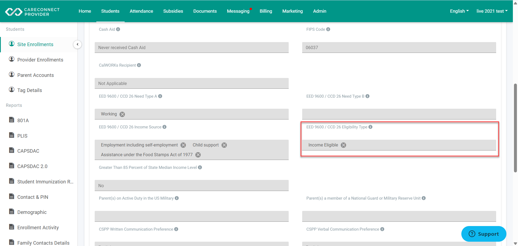The image size is (518, 246).
Task: Click the scrollbar down arrow
Action: (515, 244)
